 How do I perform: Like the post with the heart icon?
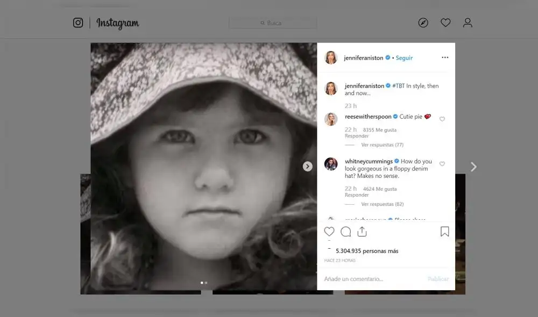329,232
